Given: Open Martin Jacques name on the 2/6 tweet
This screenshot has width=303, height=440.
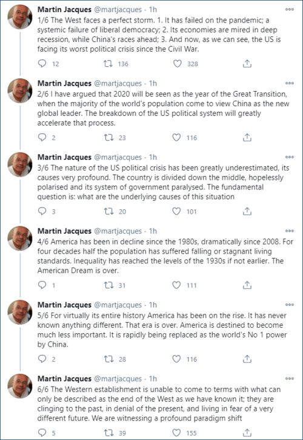Looking at the screenshot, I should pos(64,83).
